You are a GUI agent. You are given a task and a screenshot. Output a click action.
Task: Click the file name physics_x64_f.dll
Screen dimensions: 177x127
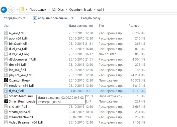tap(20, 75)
